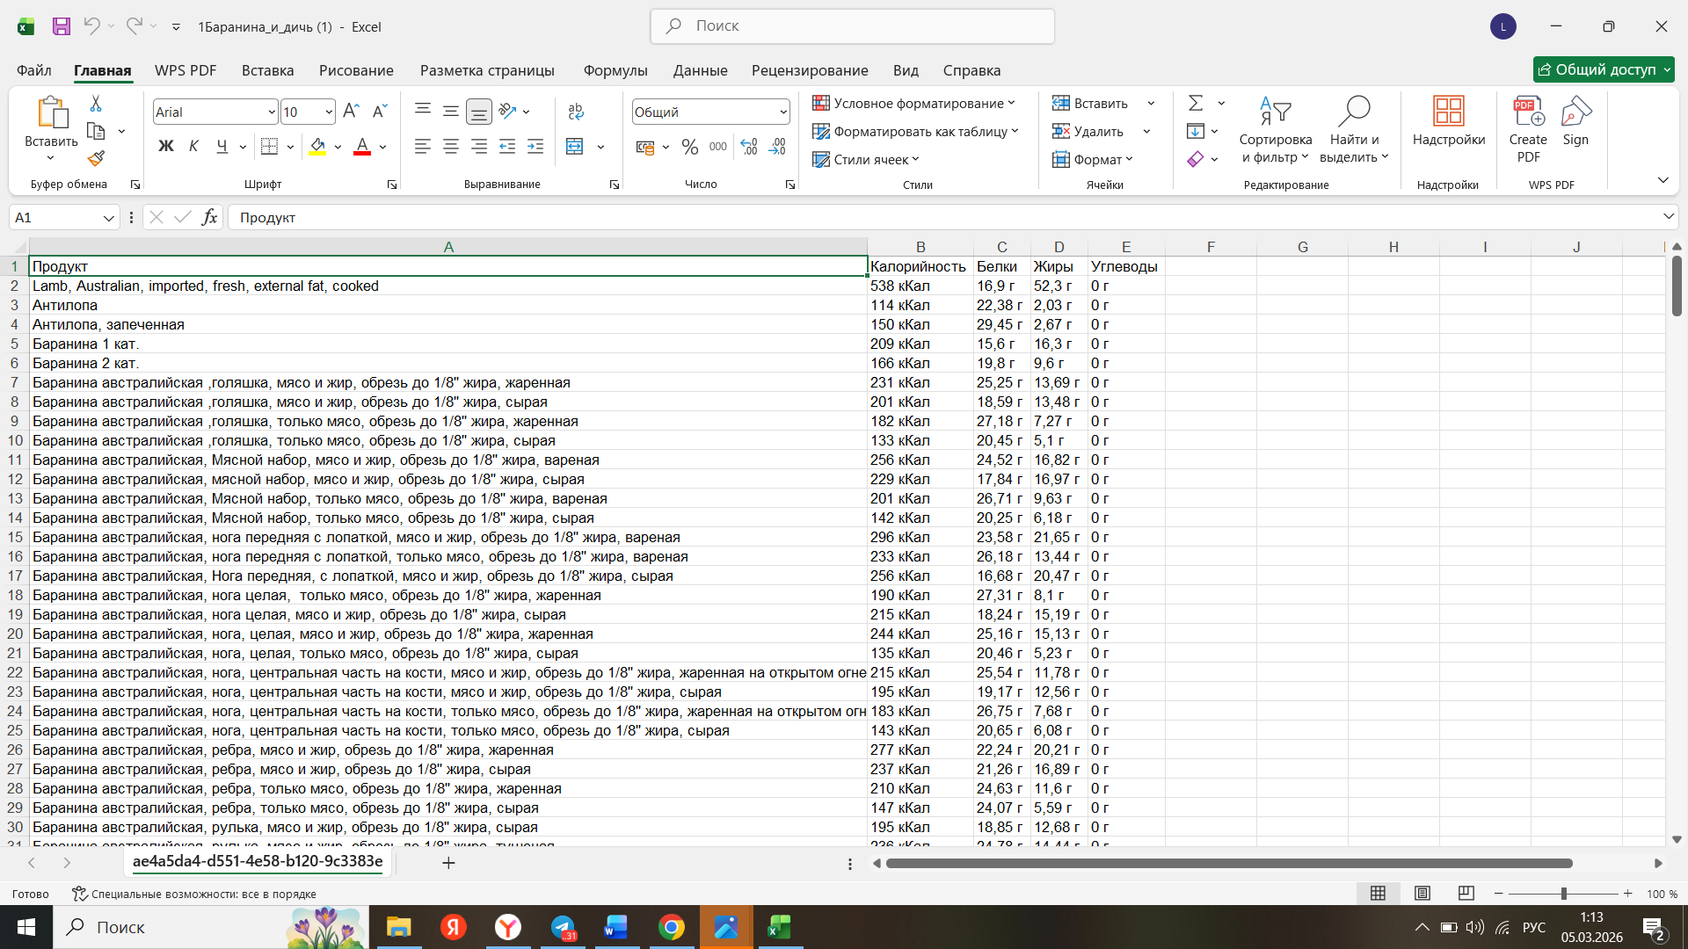Image resolution: width=1688 pixels, height=949 pixels.
Task: Toggle bottom vertical alignment
Action: 479,112
